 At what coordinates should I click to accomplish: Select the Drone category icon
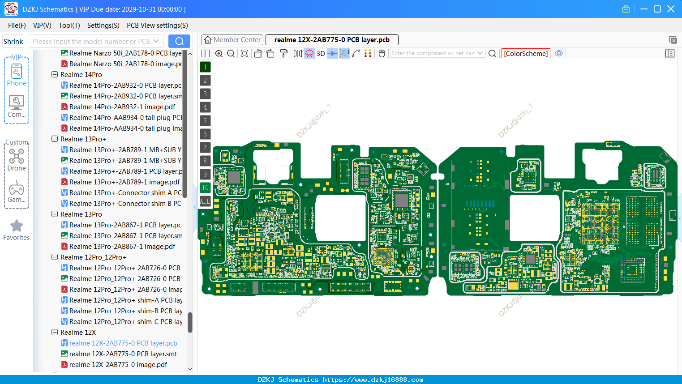point(17,160)
